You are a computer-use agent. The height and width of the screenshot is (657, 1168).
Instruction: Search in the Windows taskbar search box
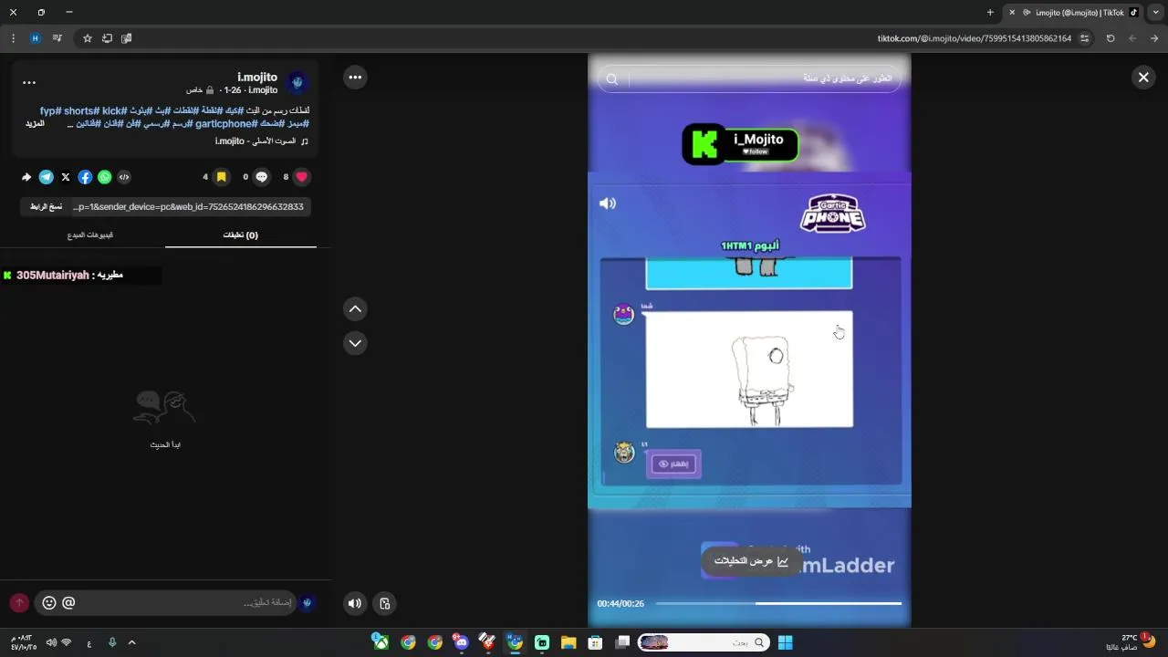[704, 642]
